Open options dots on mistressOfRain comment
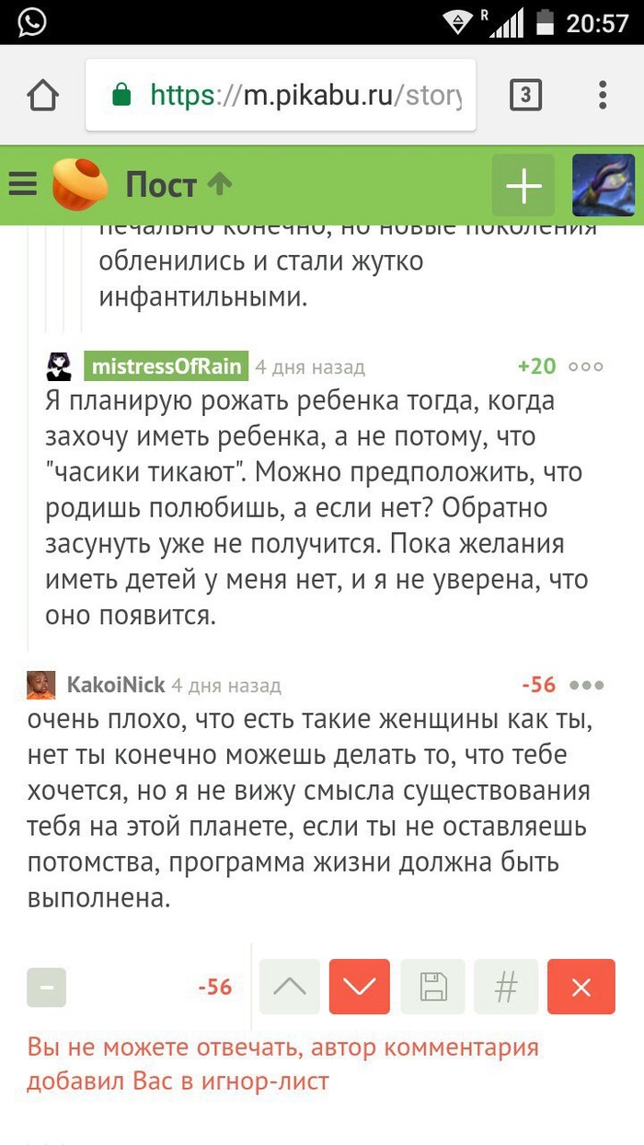Screen dimensions: 644x1145 point(586,366)
